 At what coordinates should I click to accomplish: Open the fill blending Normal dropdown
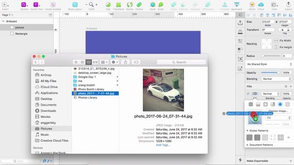(271, 93)
